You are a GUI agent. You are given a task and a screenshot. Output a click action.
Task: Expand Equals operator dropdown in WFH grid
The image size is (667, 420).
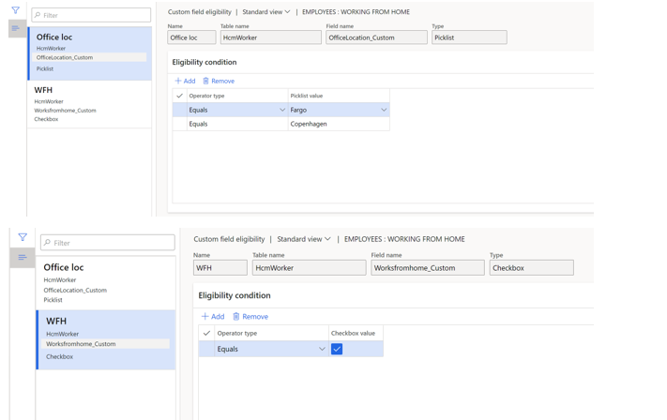[322, 349]
